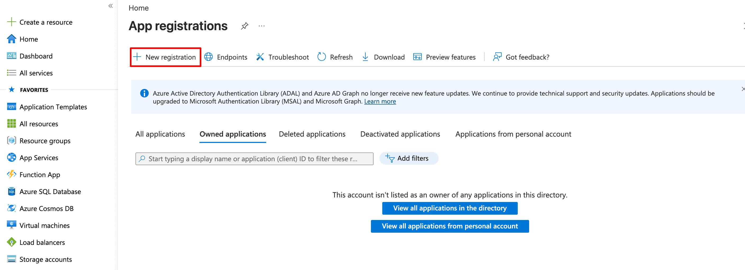Open the Function App lightning icon
This screenshot has width=745, height=270.
(11, 174)
